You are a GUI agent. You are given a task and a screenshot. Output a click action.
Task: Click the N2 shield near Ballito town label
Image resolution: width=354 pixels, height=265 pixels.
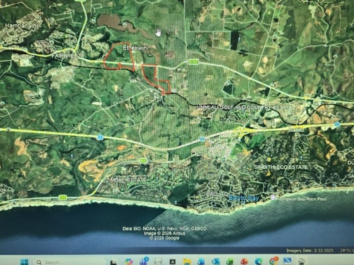337,124
